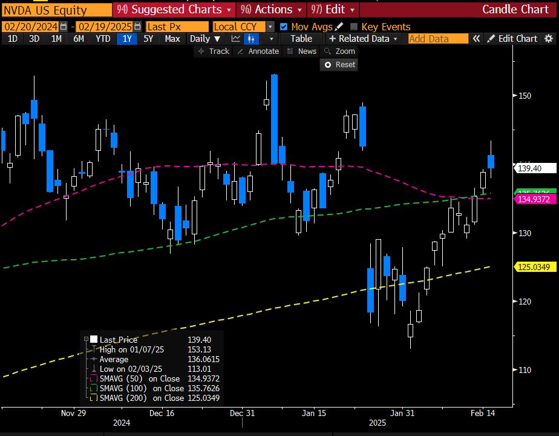Click the start date field 02/20/2024
The image size is (559, 436).
[31, 27]
